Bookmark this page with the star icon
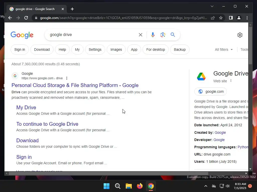Image resolution: width=257 pixels, height=192 pixels. pos(221,18)
